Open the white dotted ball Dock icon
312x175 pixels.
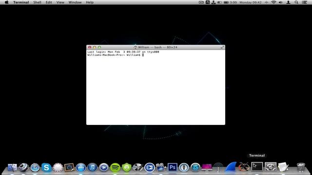58,167
